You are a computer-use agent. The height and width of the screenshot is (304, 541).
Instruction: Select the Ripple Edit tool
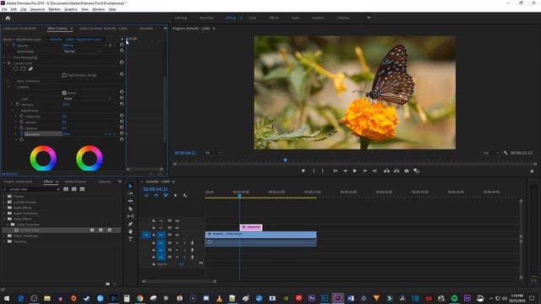(x=130, y=201)
